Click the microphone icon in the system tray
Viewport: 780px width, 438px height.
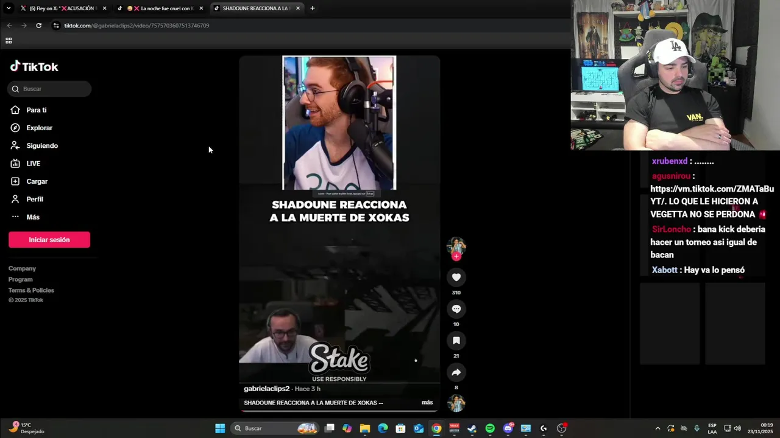(697, 428)
